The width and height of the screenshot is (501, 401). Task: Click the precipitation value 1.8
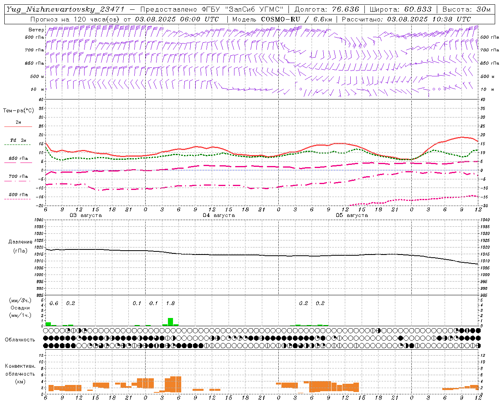[x=170, y=303]
